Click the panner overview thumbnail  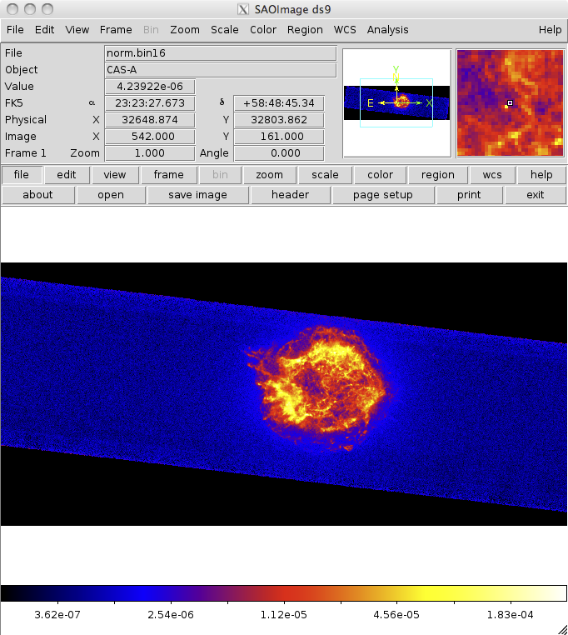396,102
